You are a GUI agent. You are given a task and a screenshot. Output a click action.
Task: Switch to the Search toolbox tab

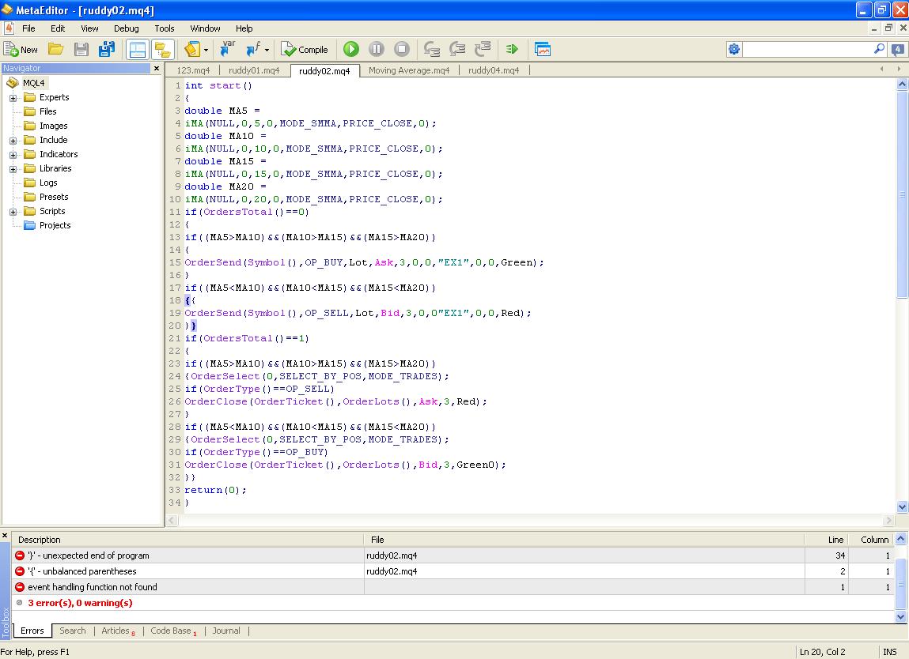pyautogui.click(x=73, y=631)
